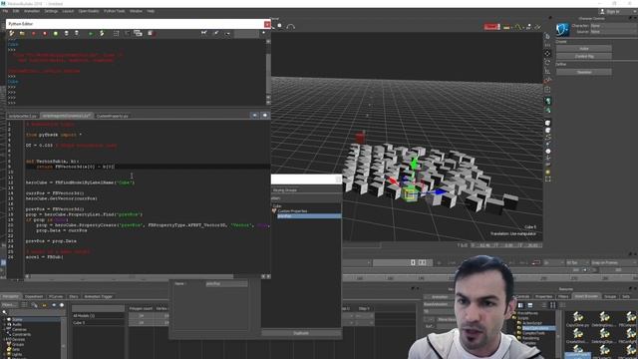Close the Python Editor window
Image resolution: width=638 pixels, height=359 pixels.
click(x=267, y=24)
